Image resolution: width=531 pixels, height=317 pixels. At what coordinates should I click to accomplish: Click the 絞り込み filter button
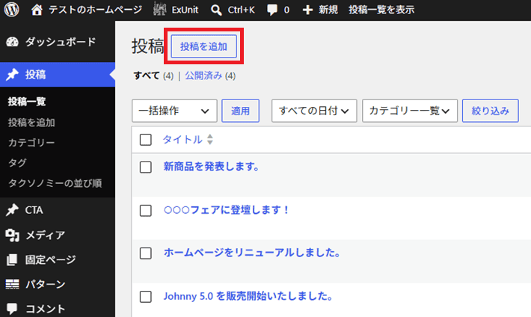491,111
